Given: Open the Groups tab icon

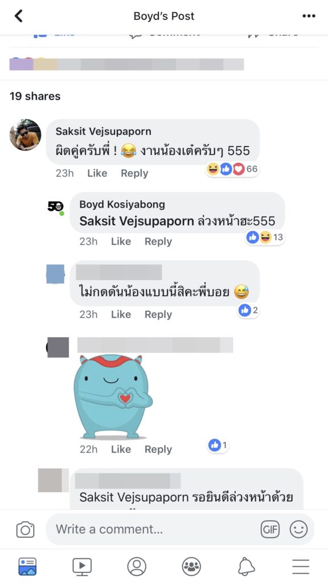Looking at the screenshot, I should 191,566.
